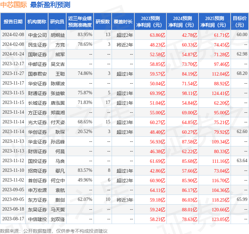249x234 pixels.
Task: Click analyst name 孙远峰
Action: pos(58,142)
